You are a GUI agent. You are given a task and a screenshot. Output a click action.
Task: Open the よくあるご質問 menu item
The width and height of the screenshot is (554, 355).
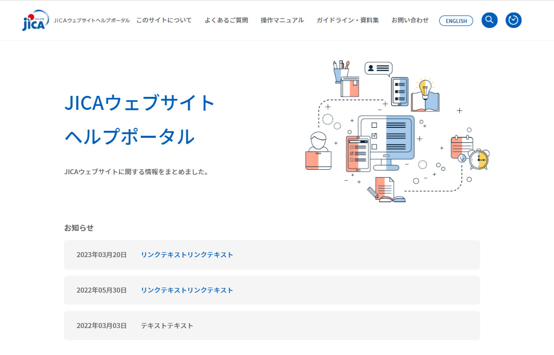coord(227,20)
